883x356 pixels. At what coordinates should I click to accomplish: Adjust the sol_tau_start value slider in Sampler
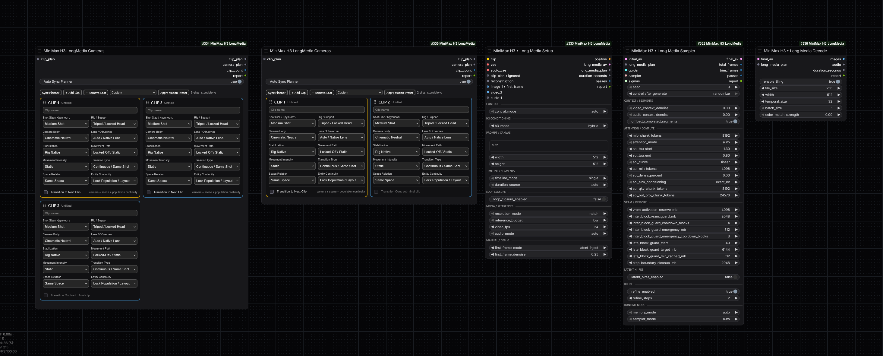[683, 149]
